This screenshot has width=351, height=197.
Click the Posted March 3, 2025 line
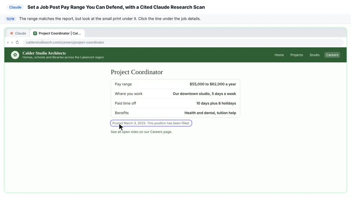point(151,123)
